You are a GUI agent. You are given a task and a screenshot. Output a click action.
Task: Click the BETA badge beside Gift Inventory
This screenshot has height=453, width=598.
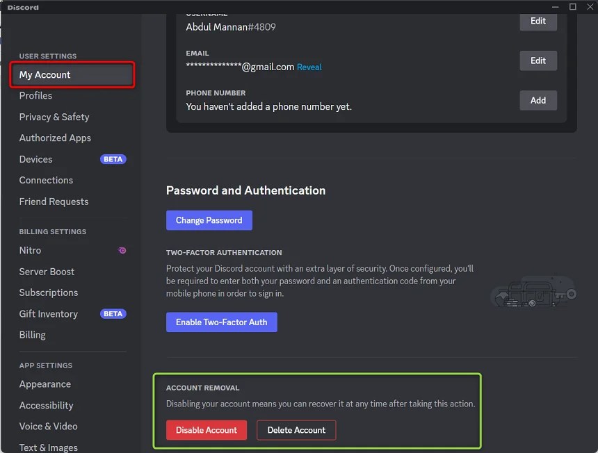112,313
